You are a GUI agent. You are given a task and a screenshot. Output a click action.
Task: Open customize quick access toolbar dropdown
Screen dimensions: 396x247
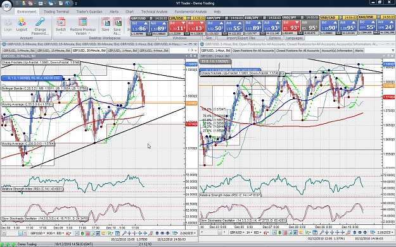(x=76, y=4)
